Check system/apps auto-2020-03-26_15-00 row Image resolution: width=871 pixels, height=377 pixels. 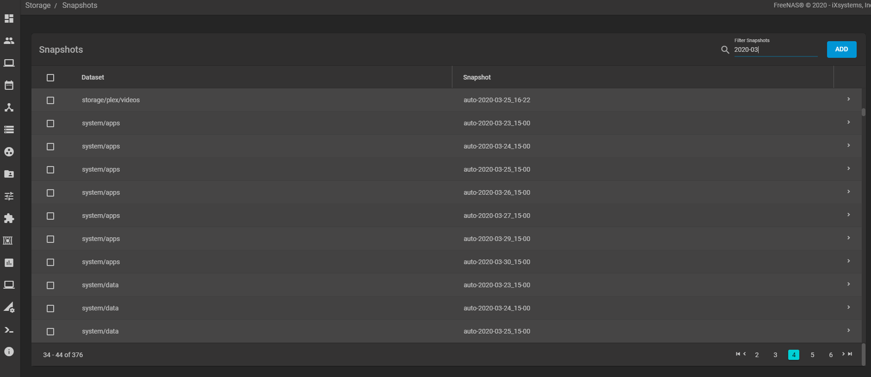[50, 193]
